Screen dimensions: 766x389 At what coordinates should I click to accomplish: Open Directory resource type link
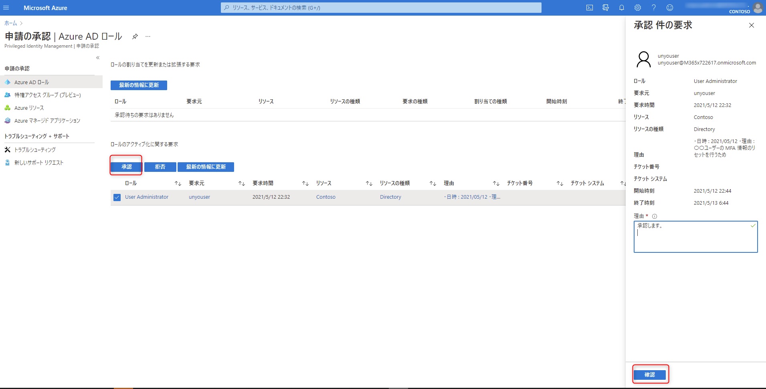pyautogui.click(x=390, y=197)
